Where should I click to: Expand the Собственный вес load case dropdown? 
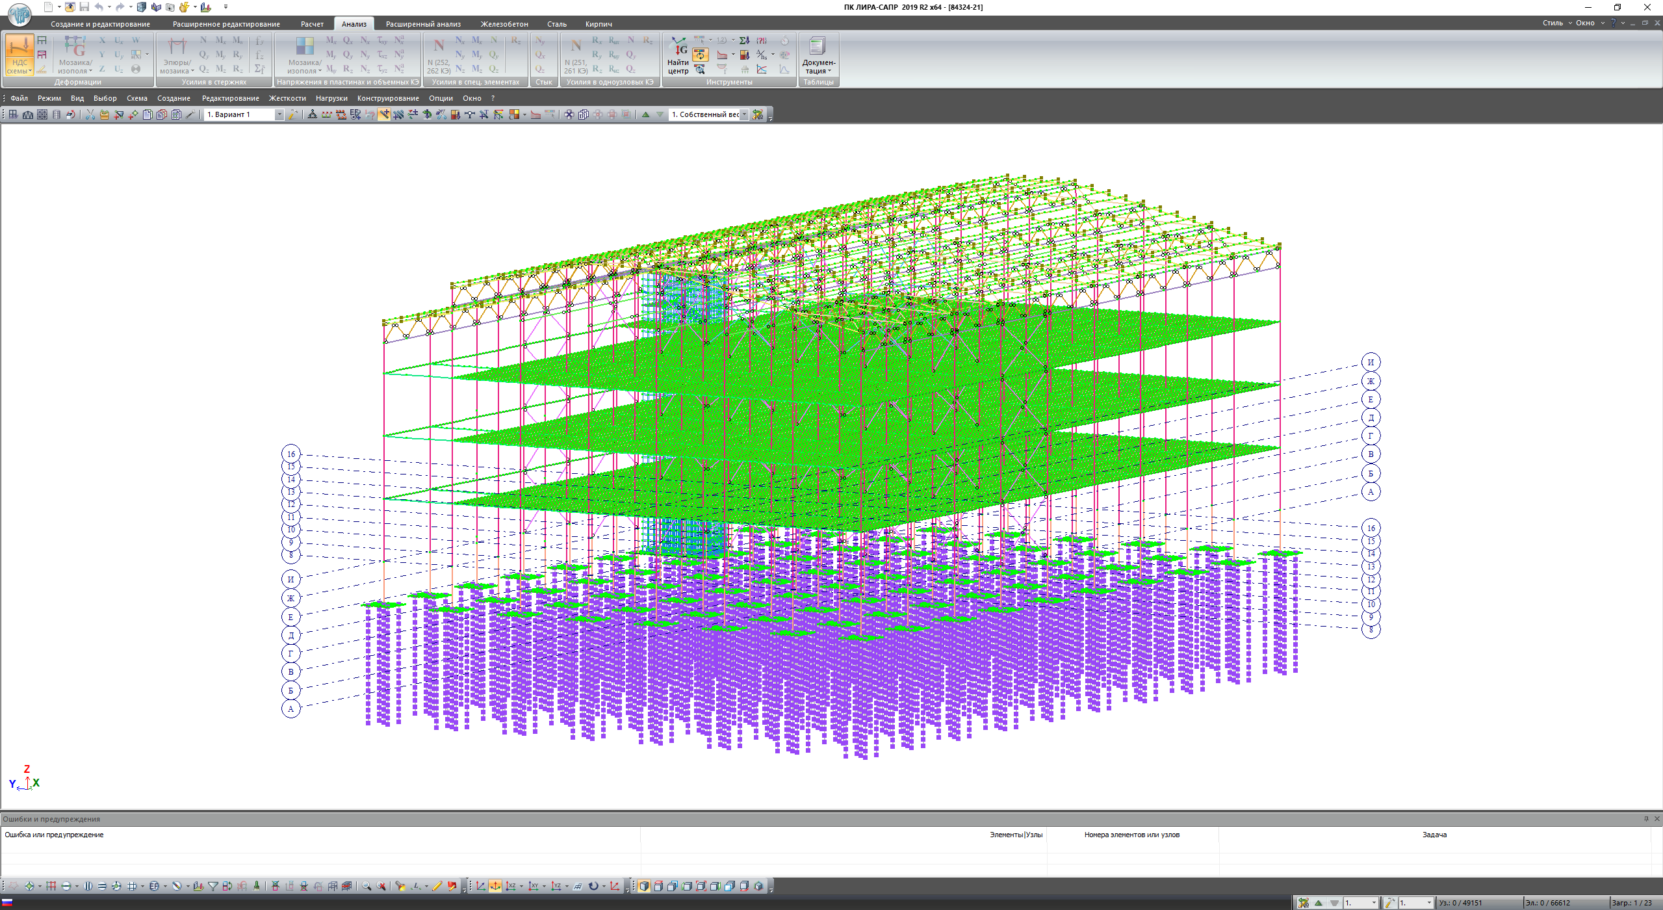click(x=744, y=114)
